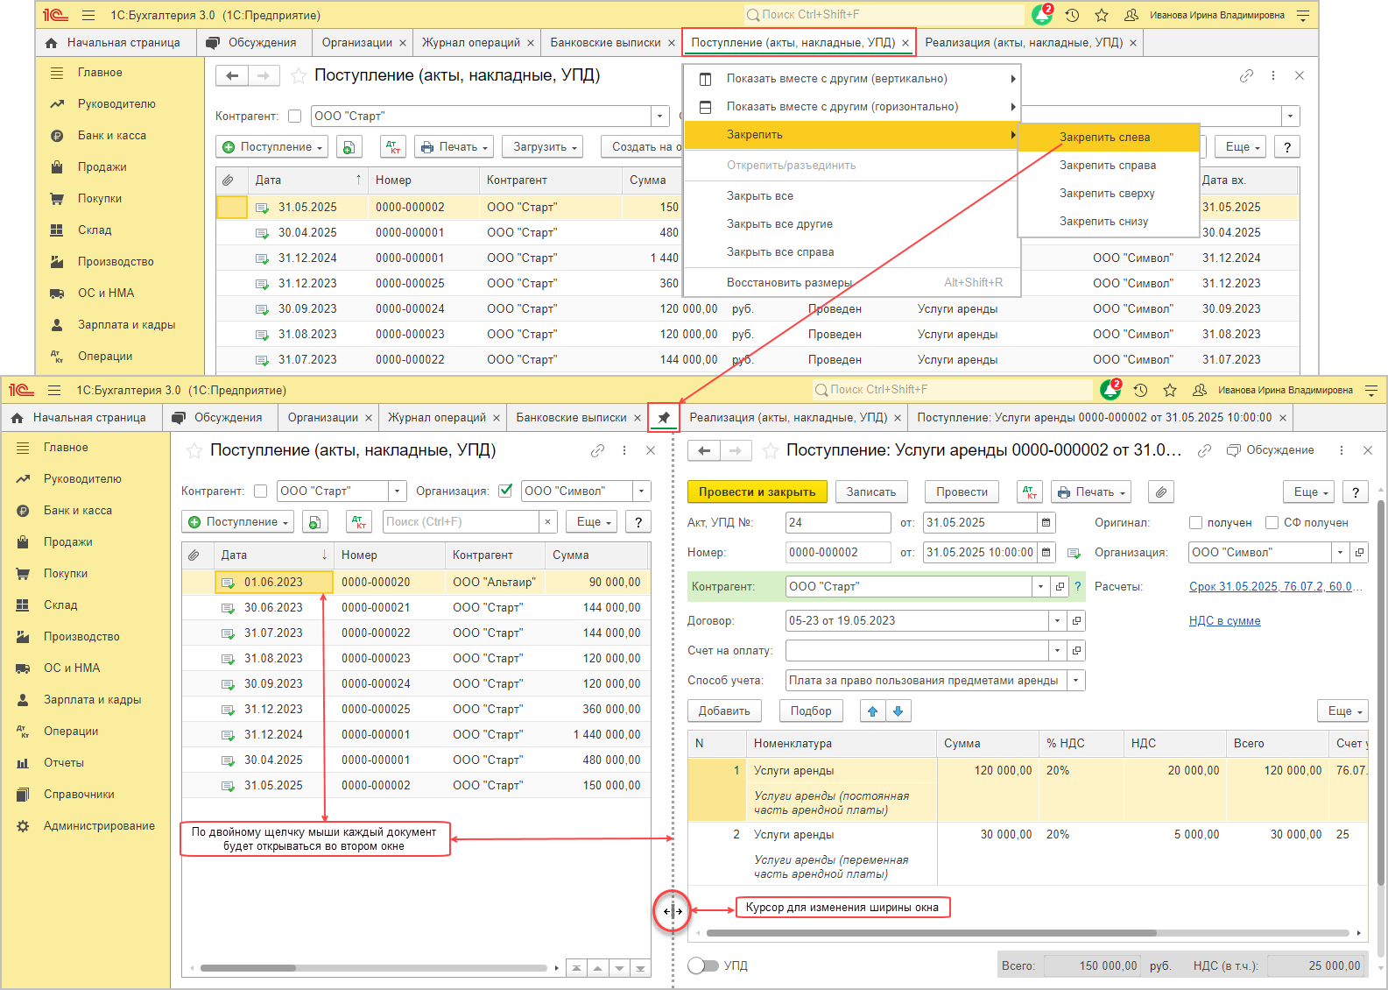Open Расчеты Срок 31.05.2025 link
The height and width of the screenshot is (990, 1388).
[1275, 587]
